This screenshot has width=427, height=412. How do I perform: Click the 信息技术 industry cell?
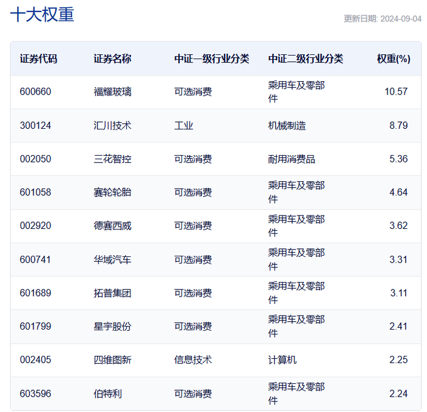193,360
